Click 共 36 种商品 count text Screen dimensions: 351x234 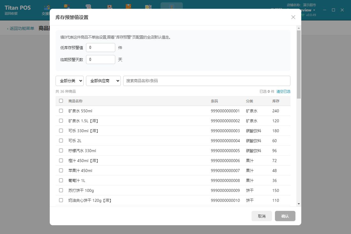click(x=66, y=91)
